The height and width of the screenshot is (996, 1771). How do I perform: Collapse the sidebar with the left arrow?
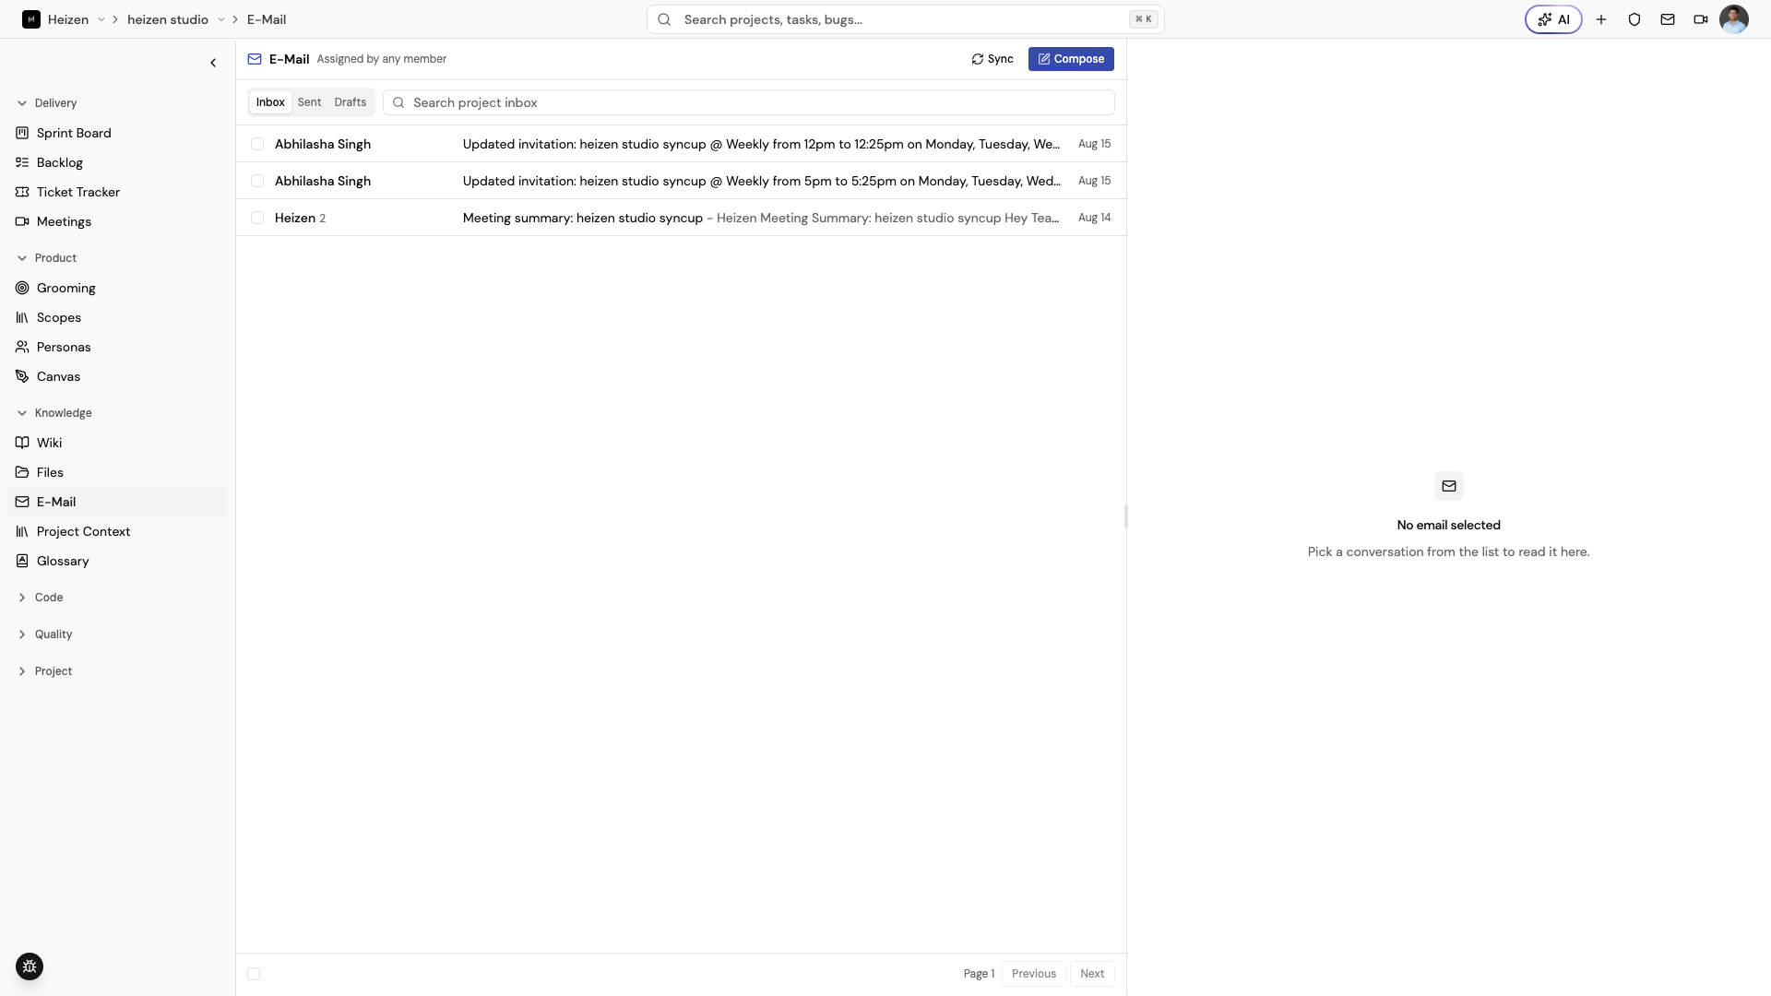pyautogui.click(x=213, y=63)
